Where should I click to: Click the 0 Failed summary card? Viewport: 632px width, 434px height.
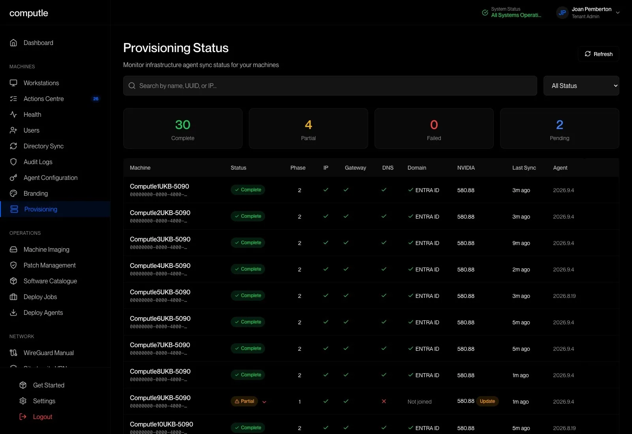[434, 129]
